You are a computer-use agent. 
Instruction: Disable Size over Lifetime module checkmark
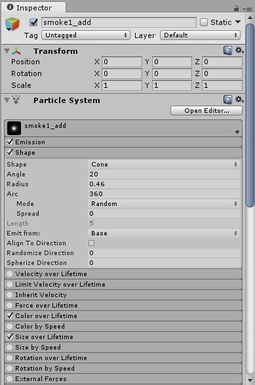pos(10,336)
